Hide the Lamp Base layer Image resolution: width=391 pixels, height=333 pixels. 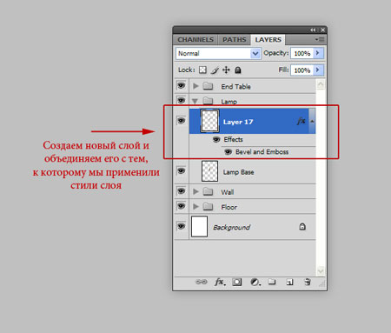point(182,170)
